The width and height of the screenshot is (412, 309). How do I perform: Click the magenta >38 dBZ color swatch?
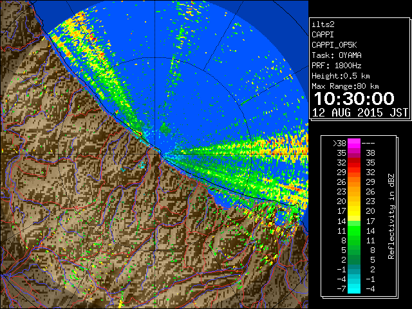click(x=354, y=144)
